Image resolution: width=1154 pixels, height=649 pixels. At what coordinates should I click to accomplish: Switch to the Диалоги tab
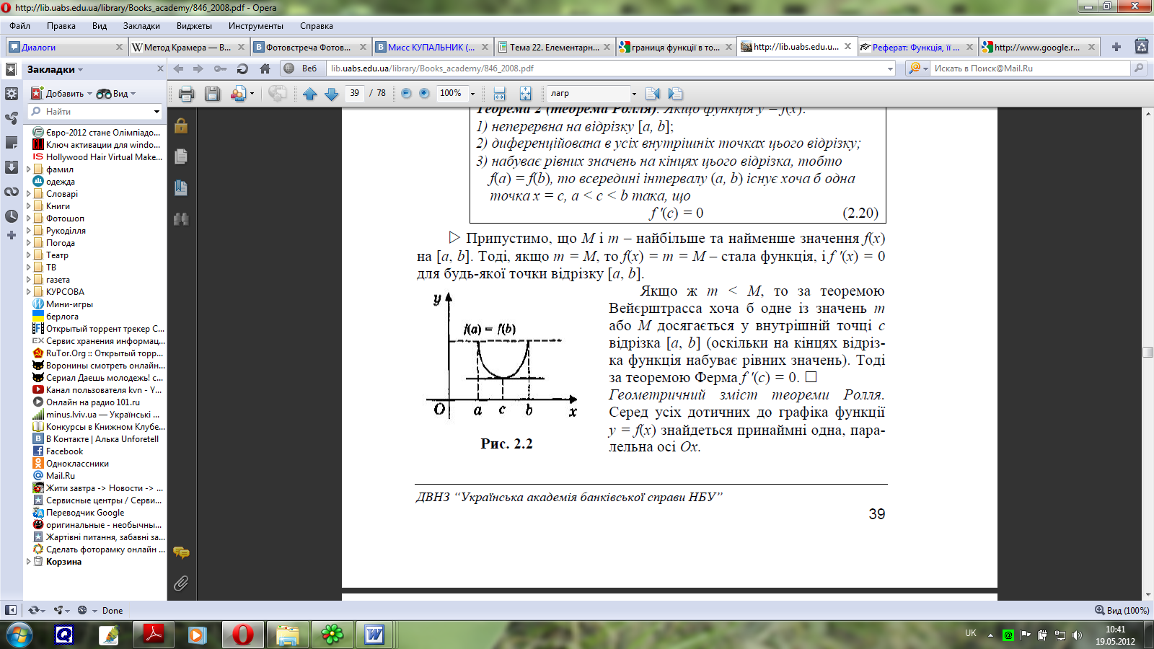click(x=66, y=47)
